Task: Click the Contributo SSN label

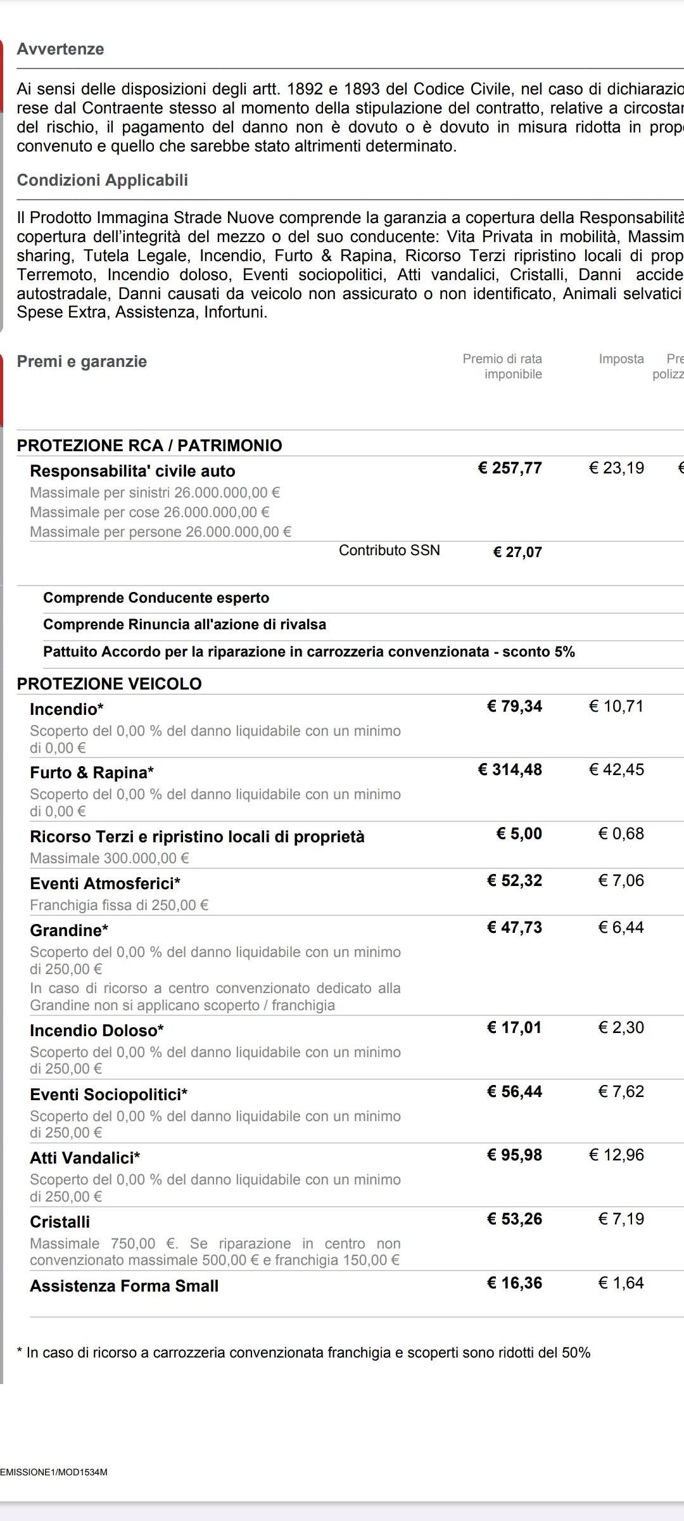Action: tap(389, 551)
